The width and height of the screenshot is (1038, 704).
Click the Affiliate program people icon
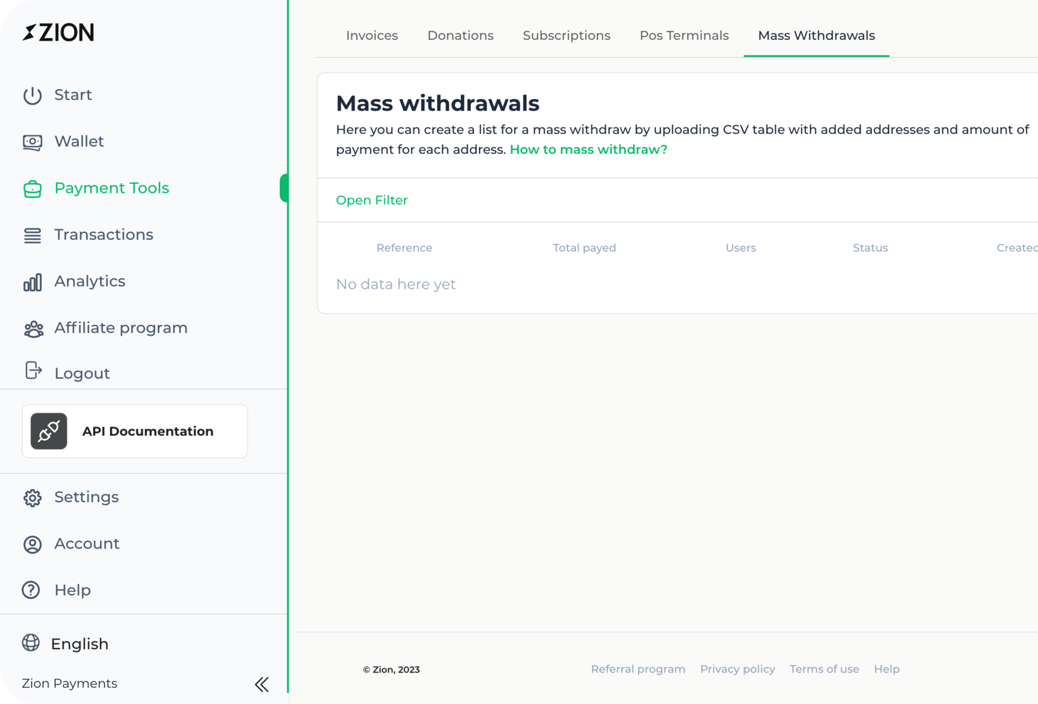pos(33,329)
